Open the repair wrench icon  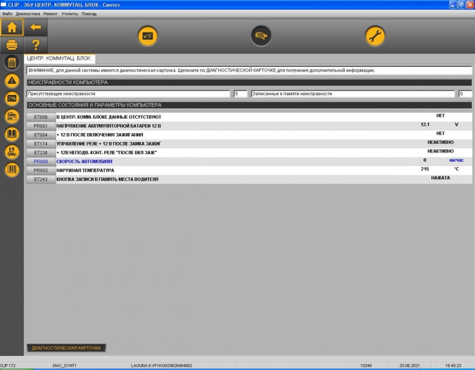click(x=375, y=36)
